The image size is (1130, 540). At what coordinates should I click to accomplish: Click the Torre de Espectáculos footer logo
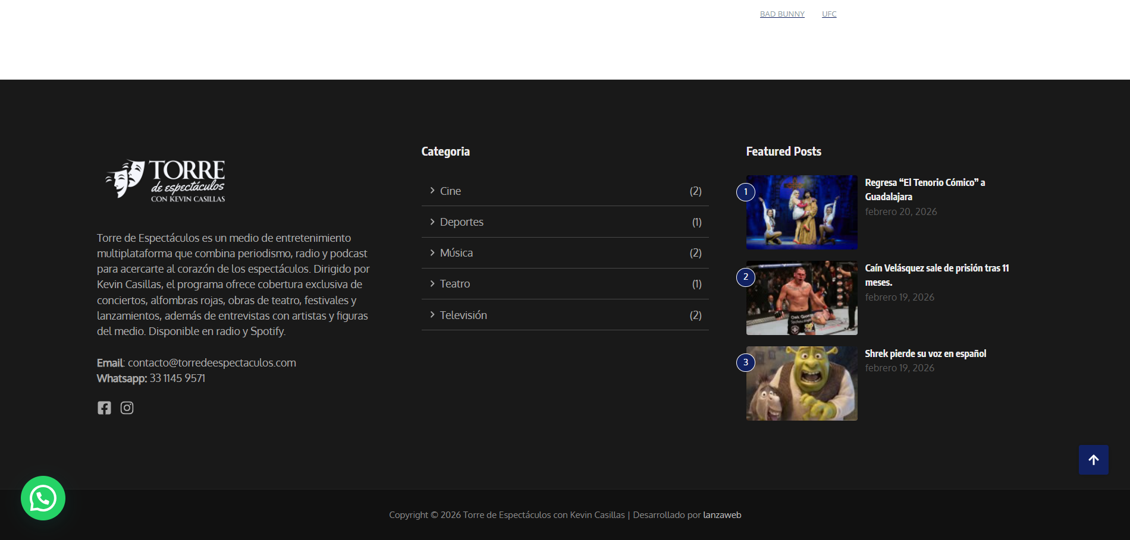tap(165, 181)
